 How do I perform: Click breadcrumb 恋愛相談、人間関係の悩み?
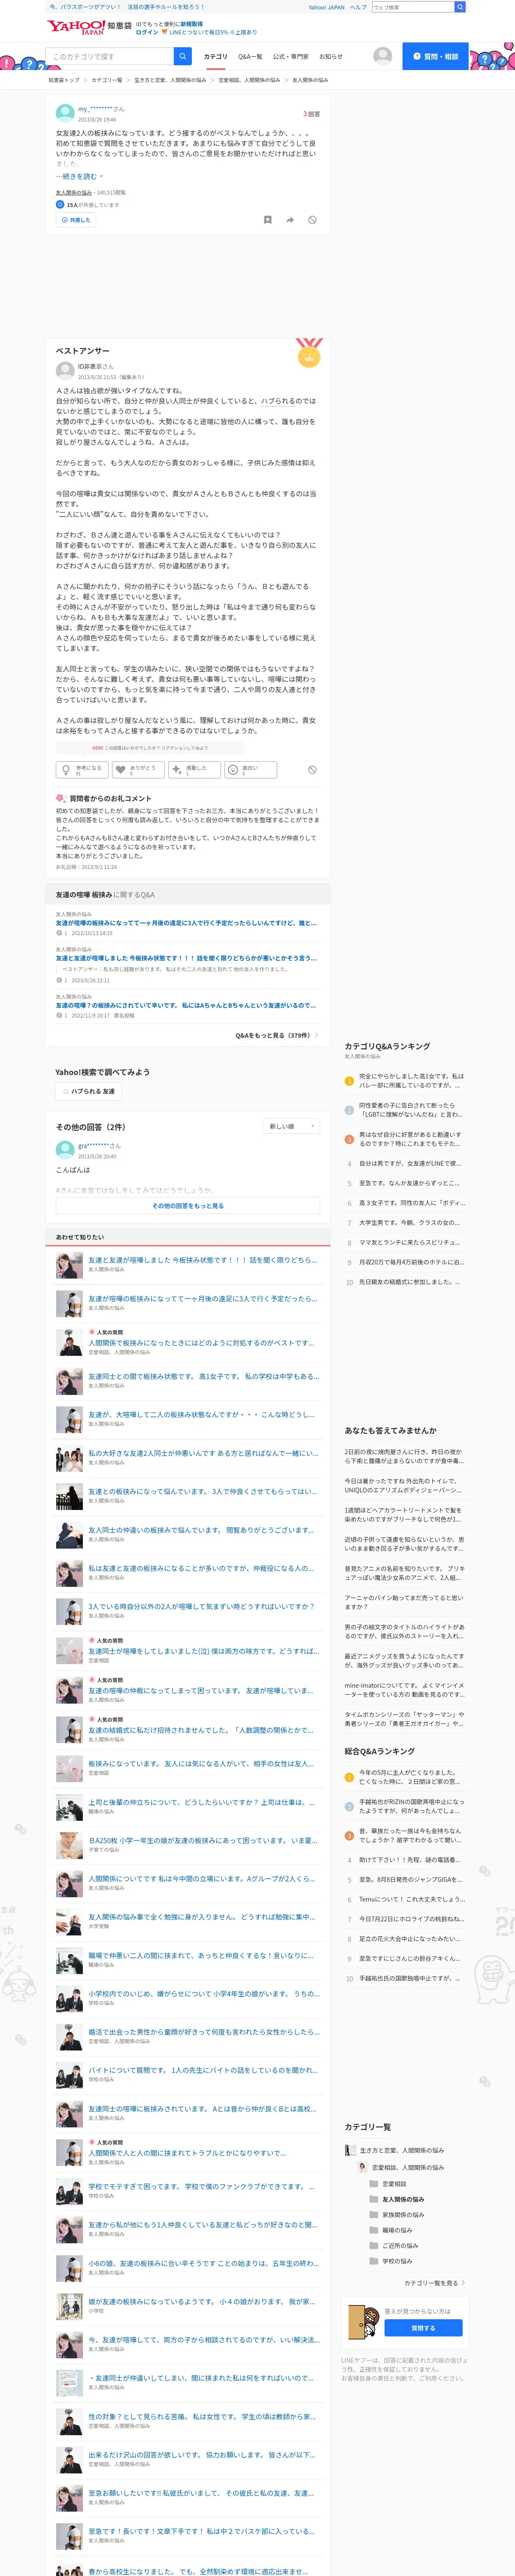[x=249, y=80]
